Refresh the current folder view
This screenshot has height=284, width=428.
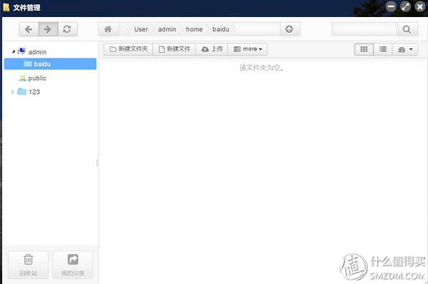tap(68, 29)
